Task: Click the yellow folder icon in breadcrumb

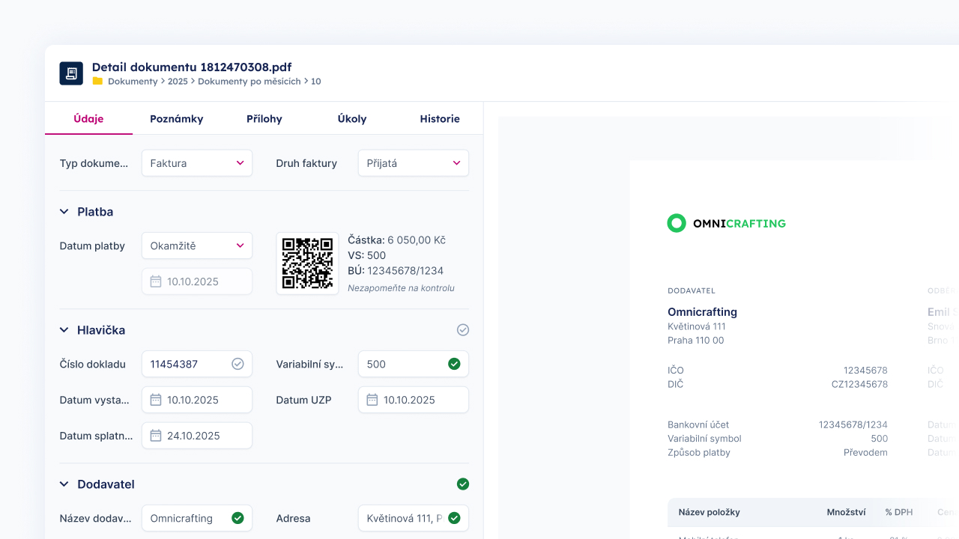Action: tap(97, 82)
